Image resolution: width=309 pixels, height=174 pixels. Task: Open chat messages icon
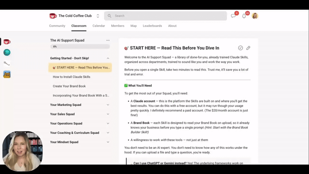[233, 16]
